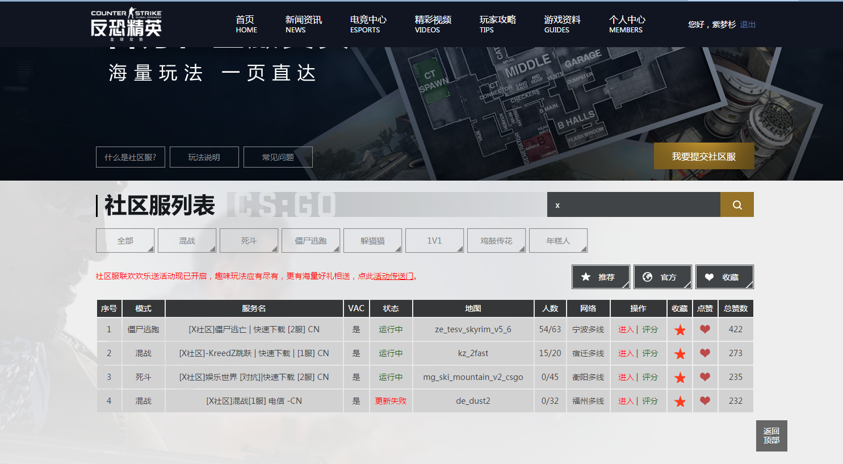Click the search magnifier icon
The height and width of the screenshot is (464, 843).
[x=736, y=204]
